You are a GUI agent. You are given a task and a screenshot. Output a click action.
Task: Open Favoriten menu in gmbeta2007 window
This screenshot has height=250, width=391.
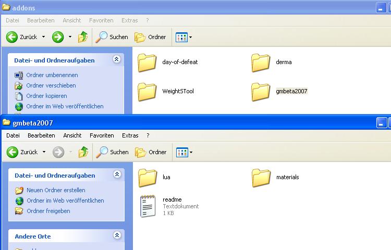click(x=102, y=135)
